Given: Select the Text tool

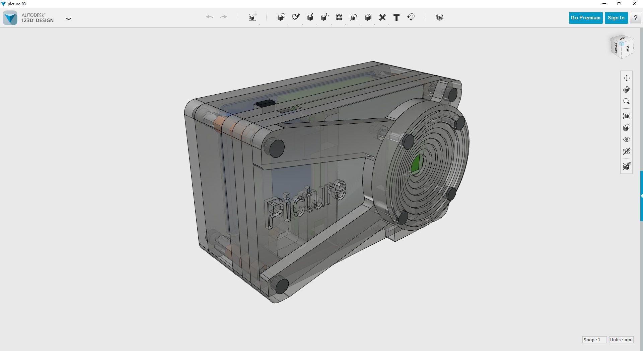Looking at the screenshot, I should pos(396,17).
